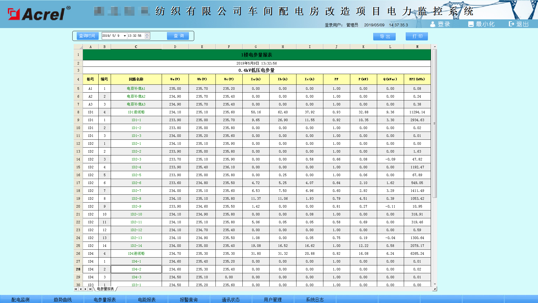
Task: Go to first sheet navigation arrow
Action: coord(76,289)
